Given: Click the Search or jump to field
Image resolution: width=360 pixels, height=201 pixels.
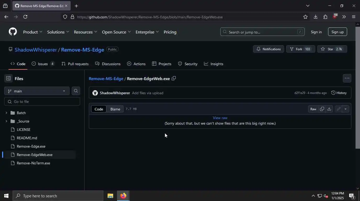Looking at the screenshot, I should point(262,32).
